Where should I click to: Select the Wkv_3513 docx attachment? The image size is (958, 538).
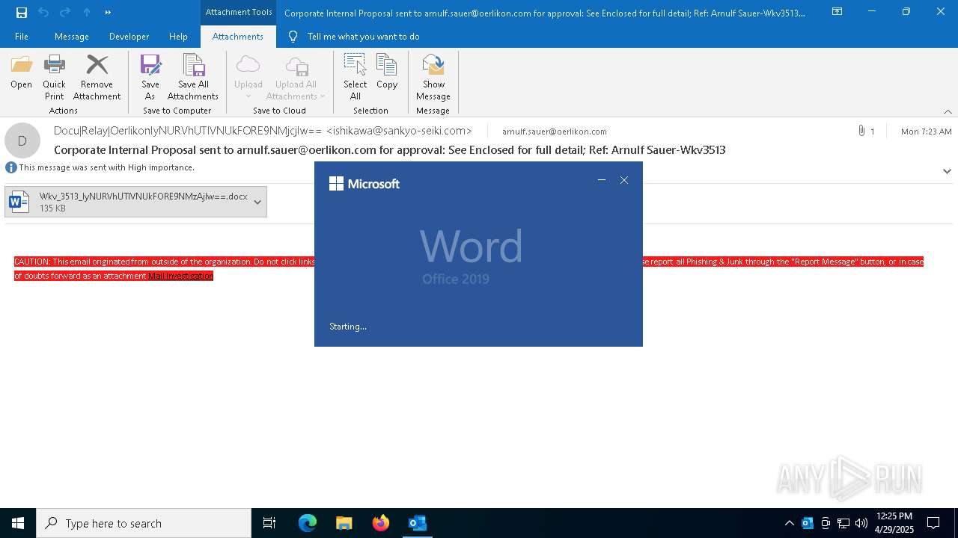coord(135,202)
